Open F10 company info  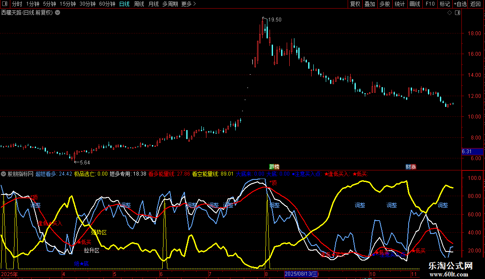point(430,4)
